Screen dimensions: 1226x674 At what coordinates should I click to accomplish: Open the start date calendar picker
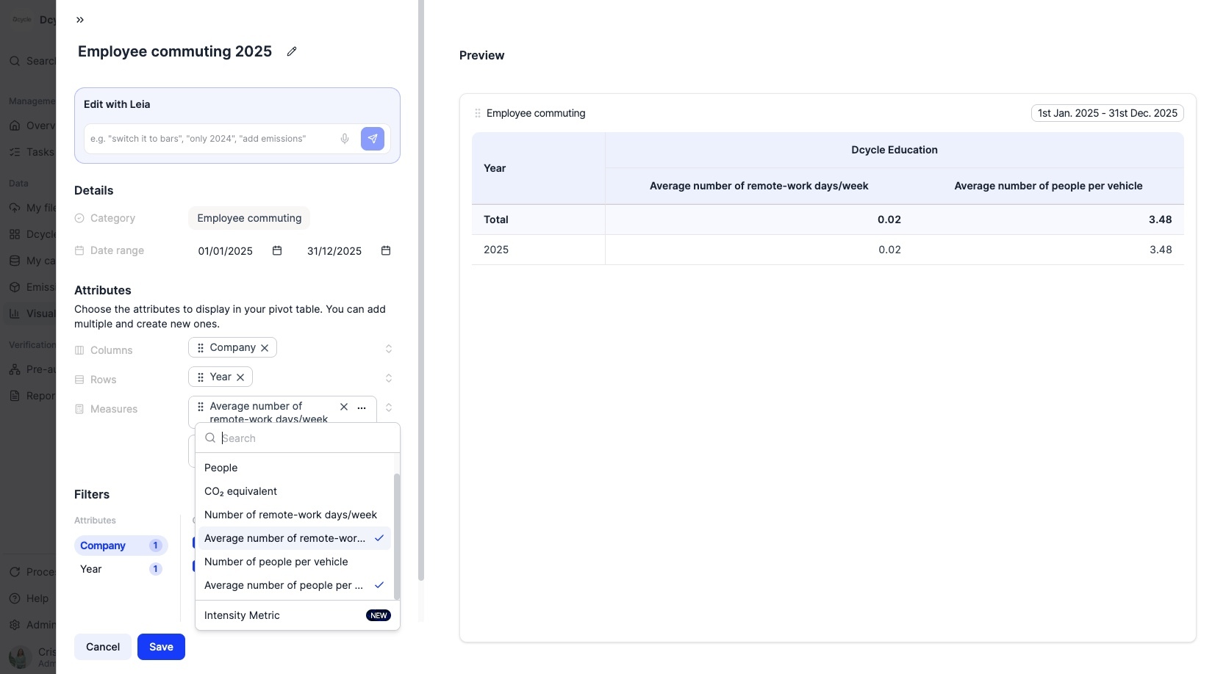pyautogui.click(x=277, y=250)
